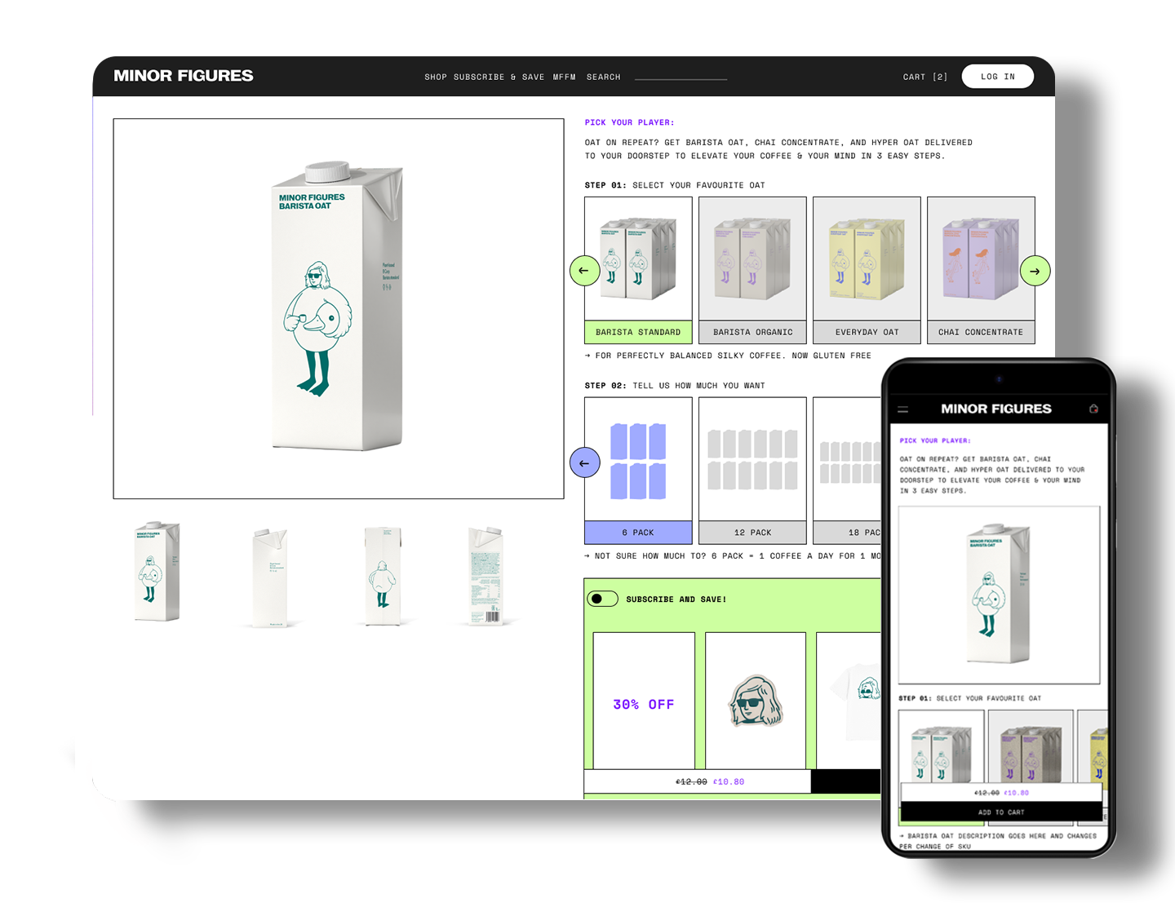Click the Minor Figures logo on phone

pyautogui.click(x=996, y=409)
